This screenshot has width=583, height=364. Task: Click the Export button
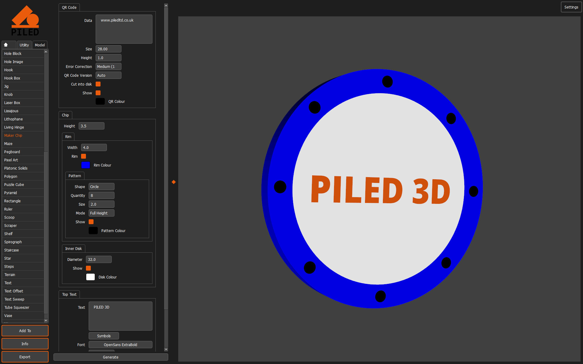25,357
